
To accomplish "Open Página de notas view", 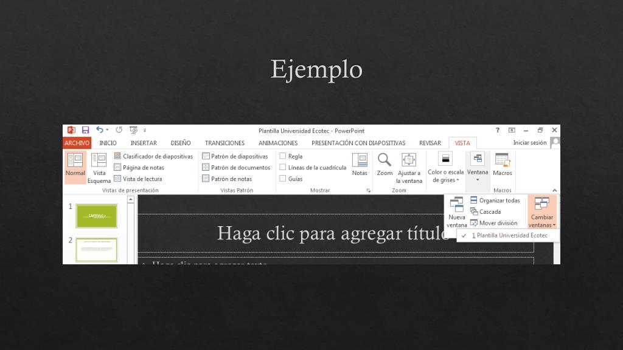I will (139, 168).
